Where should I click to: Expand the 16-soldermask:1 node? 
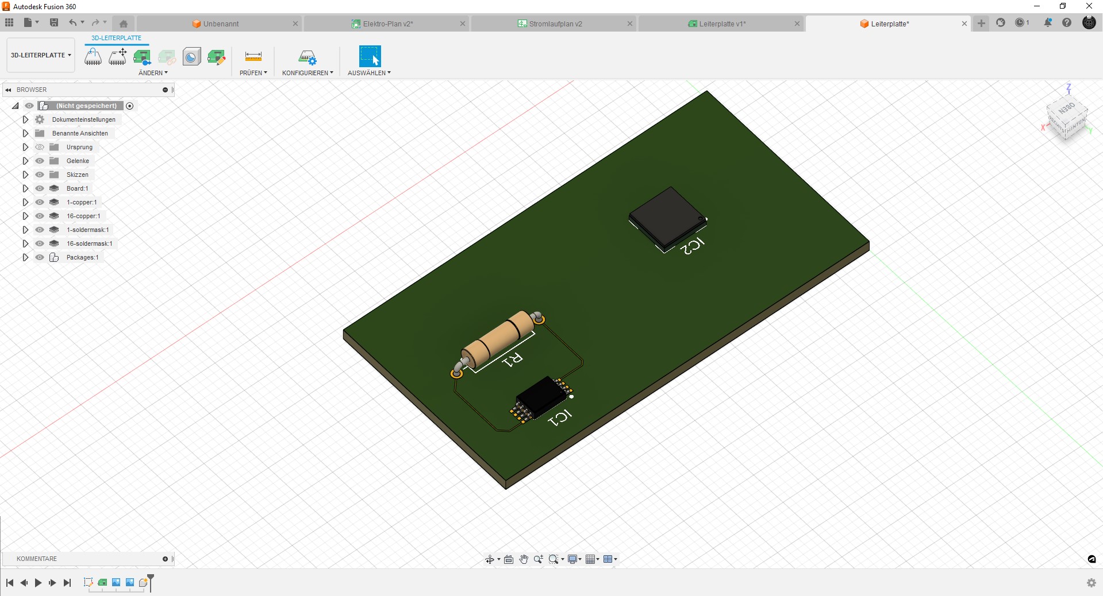pyautogui.click(x=25, y=243)
